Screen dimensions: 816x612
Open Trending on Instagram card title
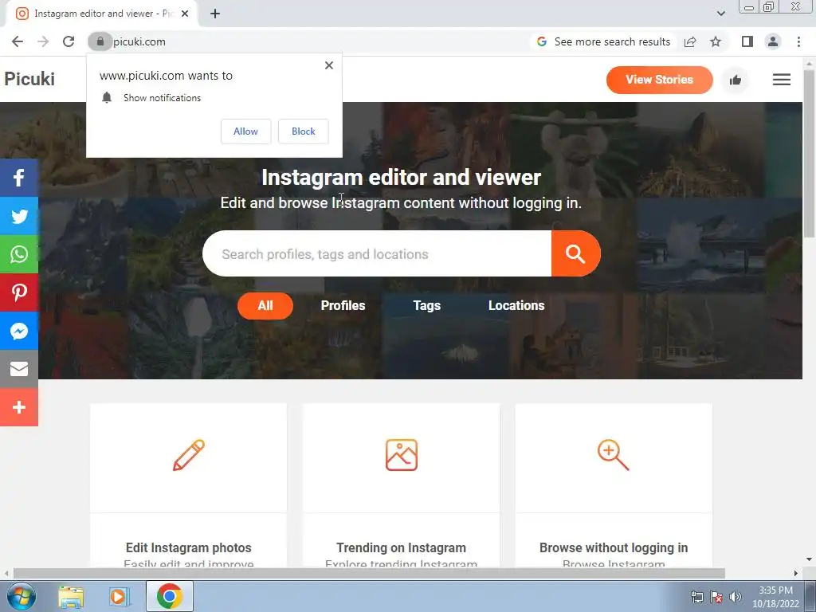[x=402, y=547]
